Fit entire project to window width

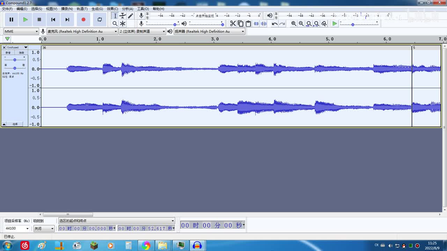[x=316, y=23]
